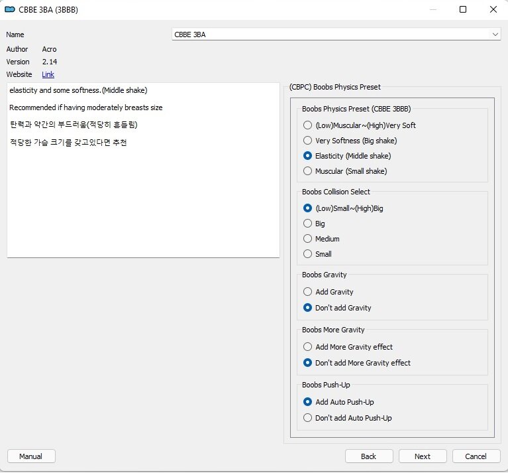This screenshot has height=473, width=508.
Task: Open the Name dropdown arrow
Action: pyautogui.click(x=495, y=34)
